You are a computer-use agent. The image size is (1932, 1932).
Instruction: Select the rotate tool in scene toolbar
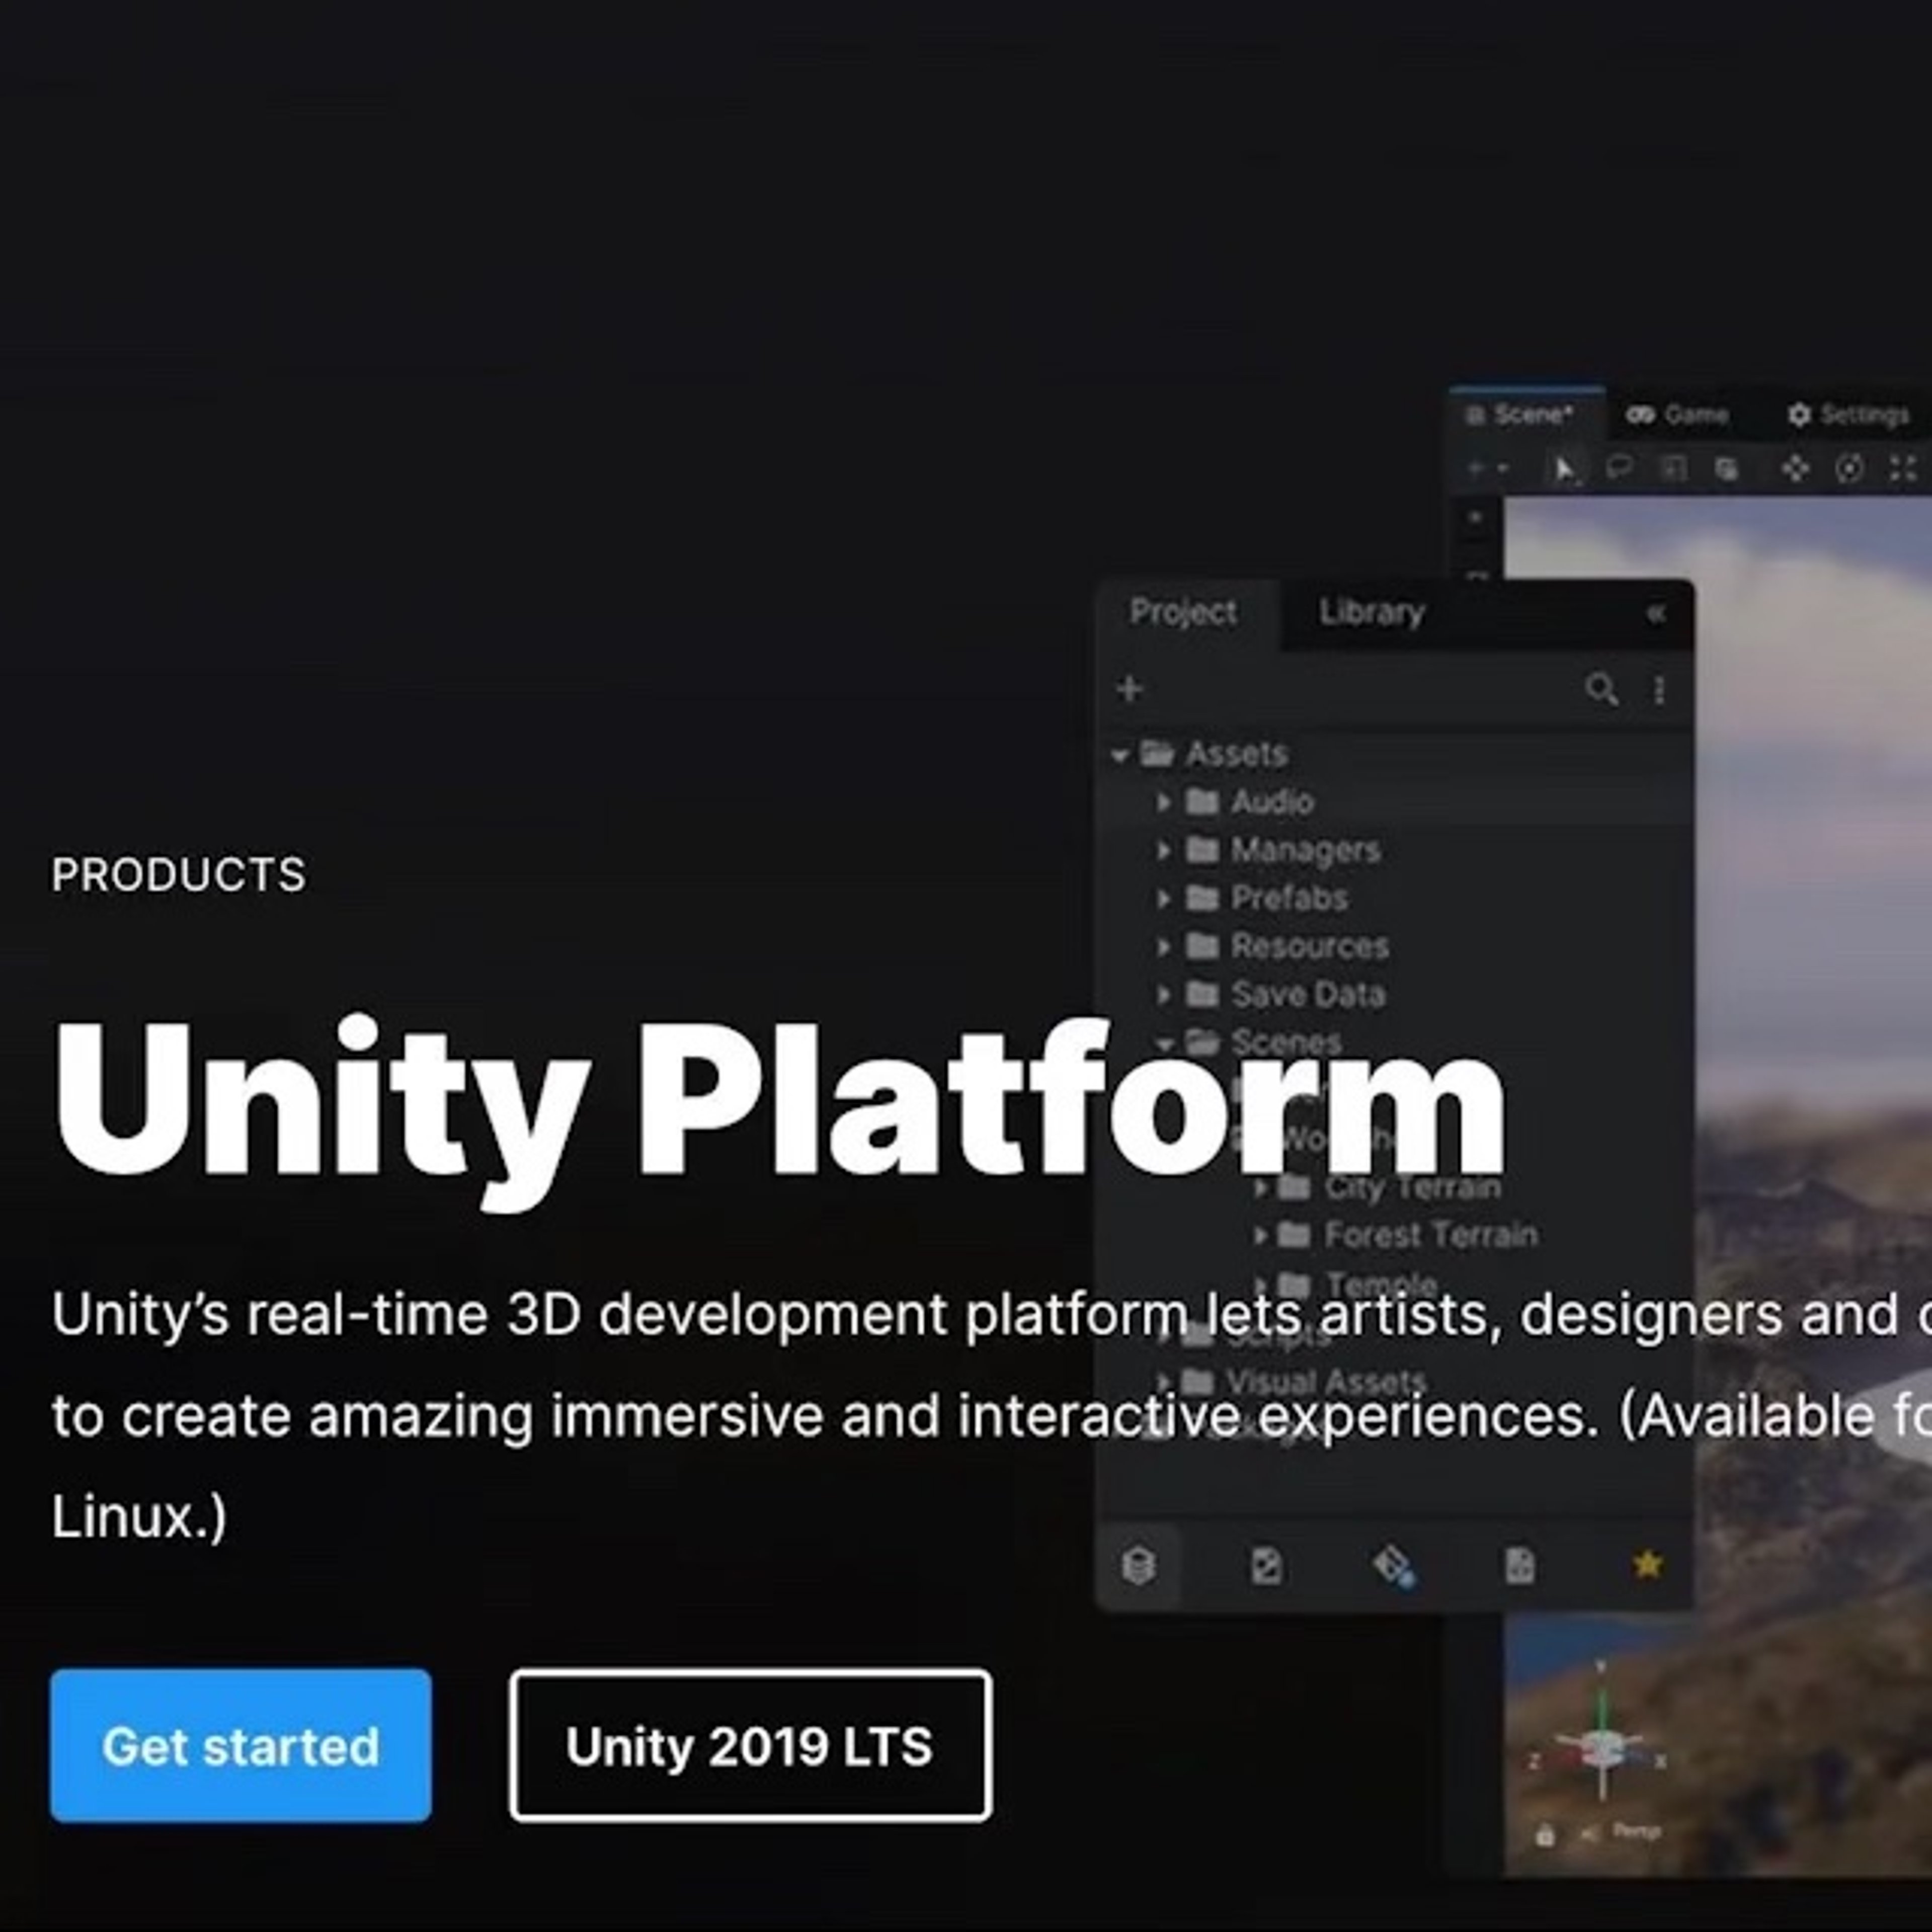(1850, 467)
